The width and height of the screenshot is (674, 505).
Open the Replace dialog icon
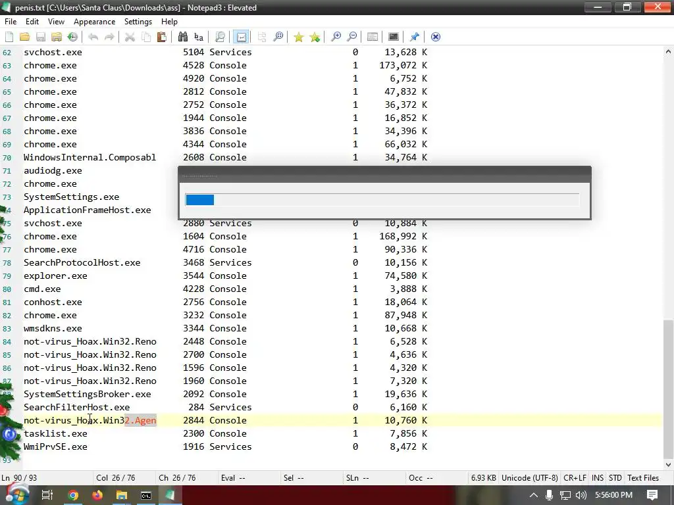pos(199,37)
